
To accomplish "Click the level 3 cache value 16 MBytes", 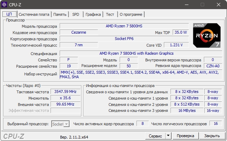I will click(187, 110).
